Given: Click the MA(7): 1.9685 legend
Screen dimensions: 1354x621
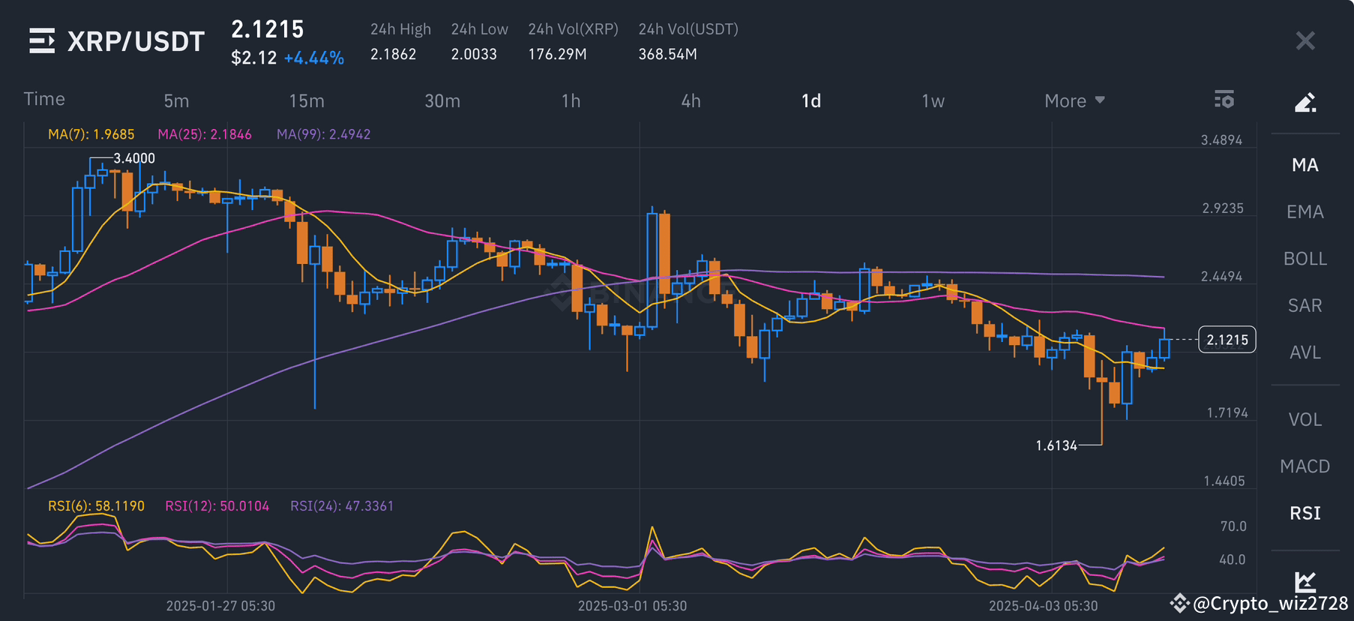Looking at the screenshot, I should [x=91, y=134].
